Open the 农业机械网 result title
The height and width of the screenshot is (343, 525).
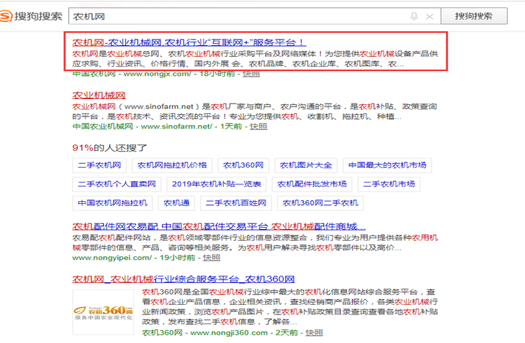coord(99,95)
